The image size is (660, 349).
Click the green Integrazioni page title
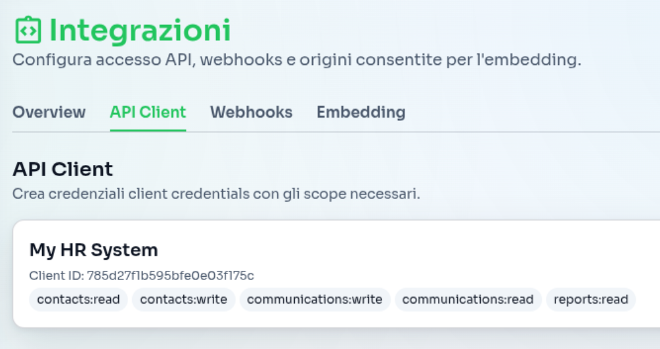click(x=140, y=30)
